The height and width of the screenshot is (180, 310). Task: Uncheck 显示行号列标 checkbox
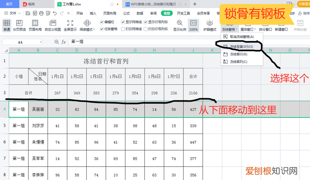pos(145,22)
